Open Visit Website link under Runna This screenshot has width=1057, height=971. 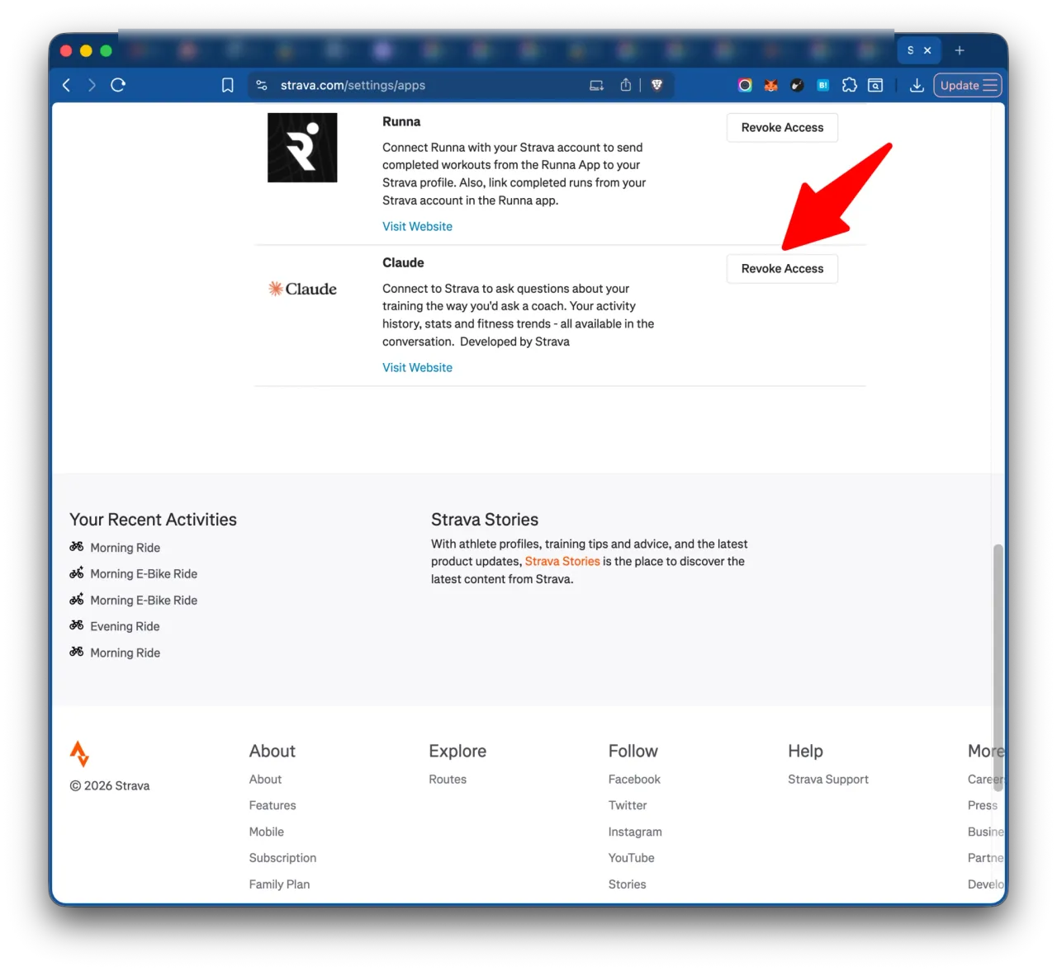(x=417, y=226)
